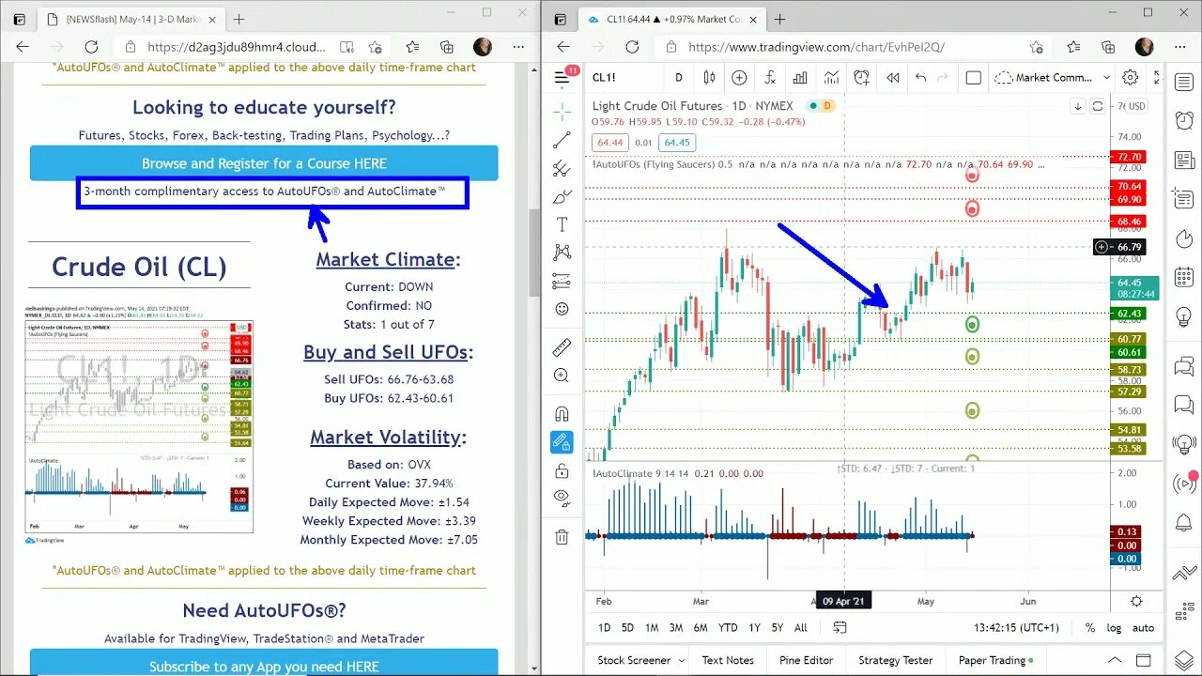Select the brush drawing tool
This screenshot has width=1202, height=676.
(562, 197)
